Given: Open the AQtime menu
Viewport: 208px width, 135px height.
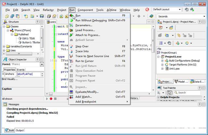Looking at the screenshot, I should click(111, 10).
